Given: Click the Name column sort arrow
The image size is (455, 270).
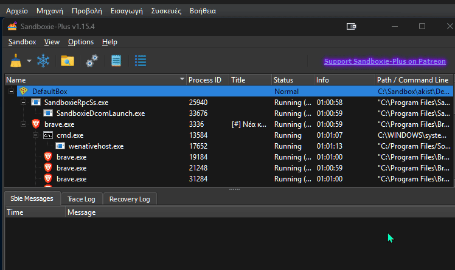Looking at the screenshot, I should click(x=182, y=79).
